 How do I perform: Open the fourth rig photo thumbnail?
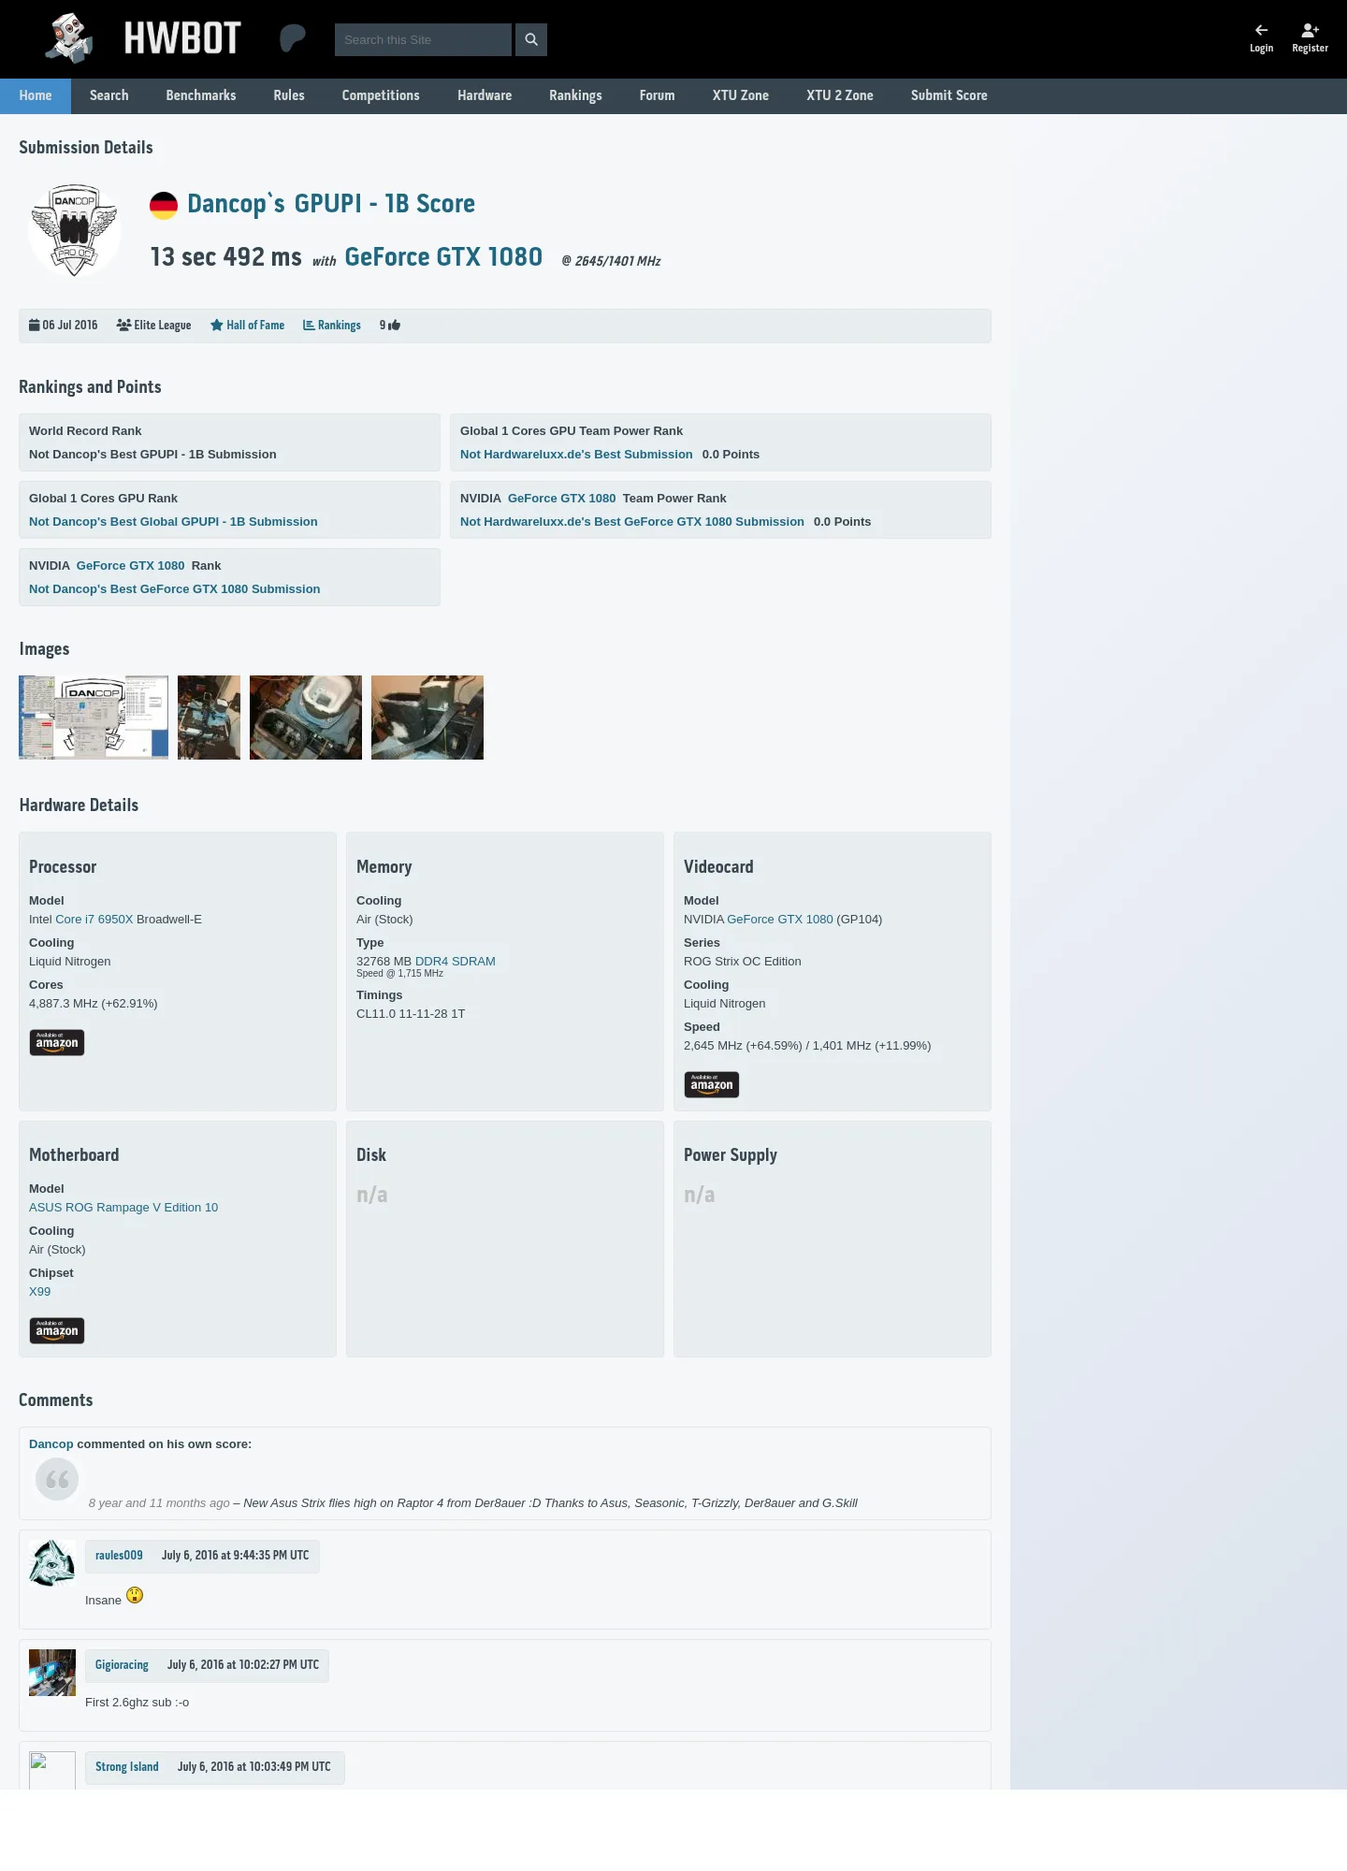(427, 718)
